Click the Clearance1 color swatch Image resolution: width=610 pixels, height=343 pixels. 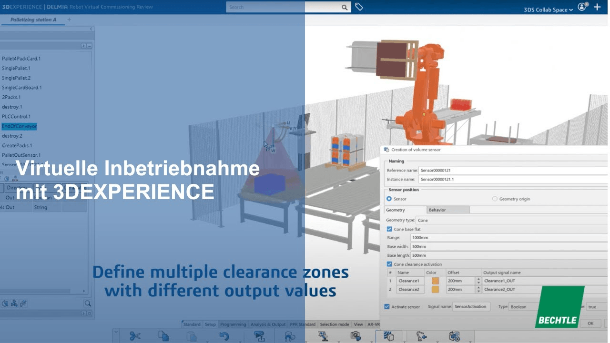coord(435,281)
